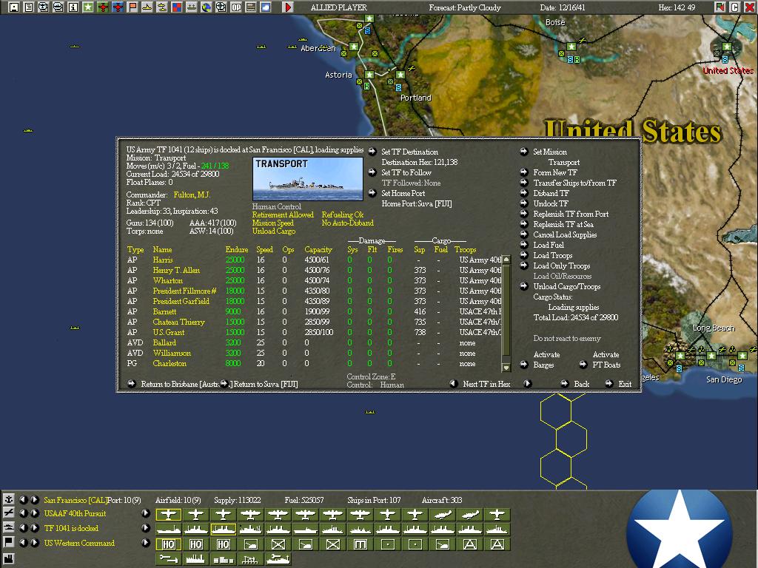
Task: Choose Form New TF
Action: (555, 173)
